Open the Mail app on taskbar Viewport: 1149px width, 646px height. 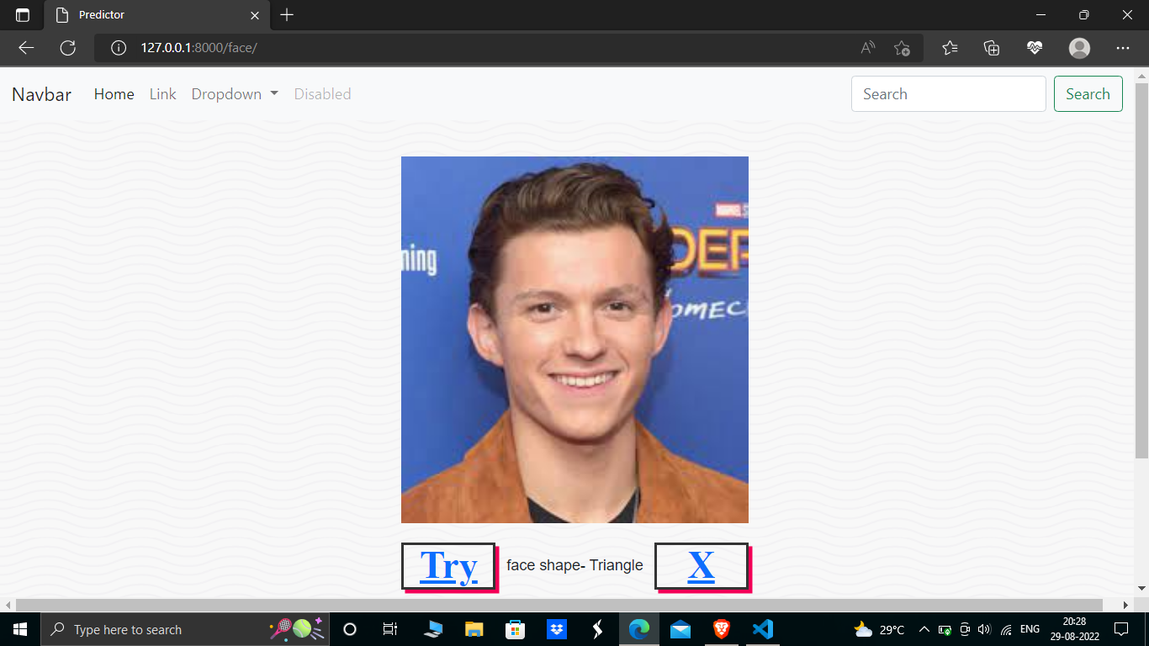point(680,629)
